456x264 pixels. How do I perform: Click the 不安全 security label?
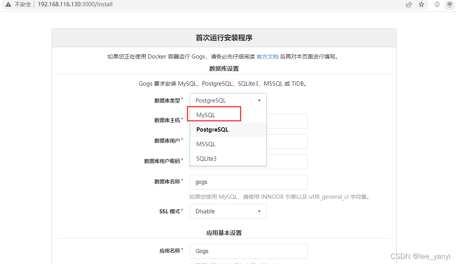pos(23,4)
